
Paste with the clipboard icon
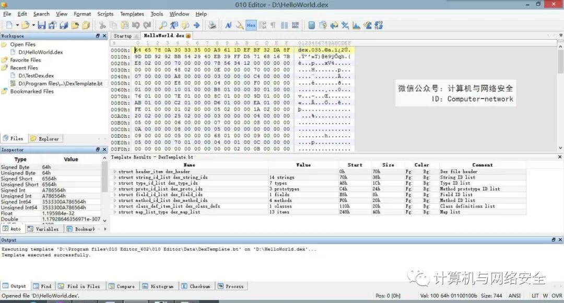pos(124,25)
